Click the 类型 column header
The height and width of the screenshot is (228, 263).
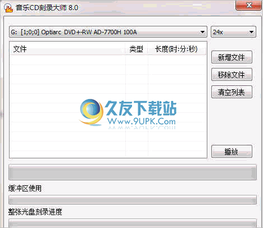tap(137, 49)
